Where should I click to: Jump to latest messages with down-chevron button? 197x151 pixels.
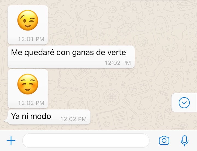(184, 103)
